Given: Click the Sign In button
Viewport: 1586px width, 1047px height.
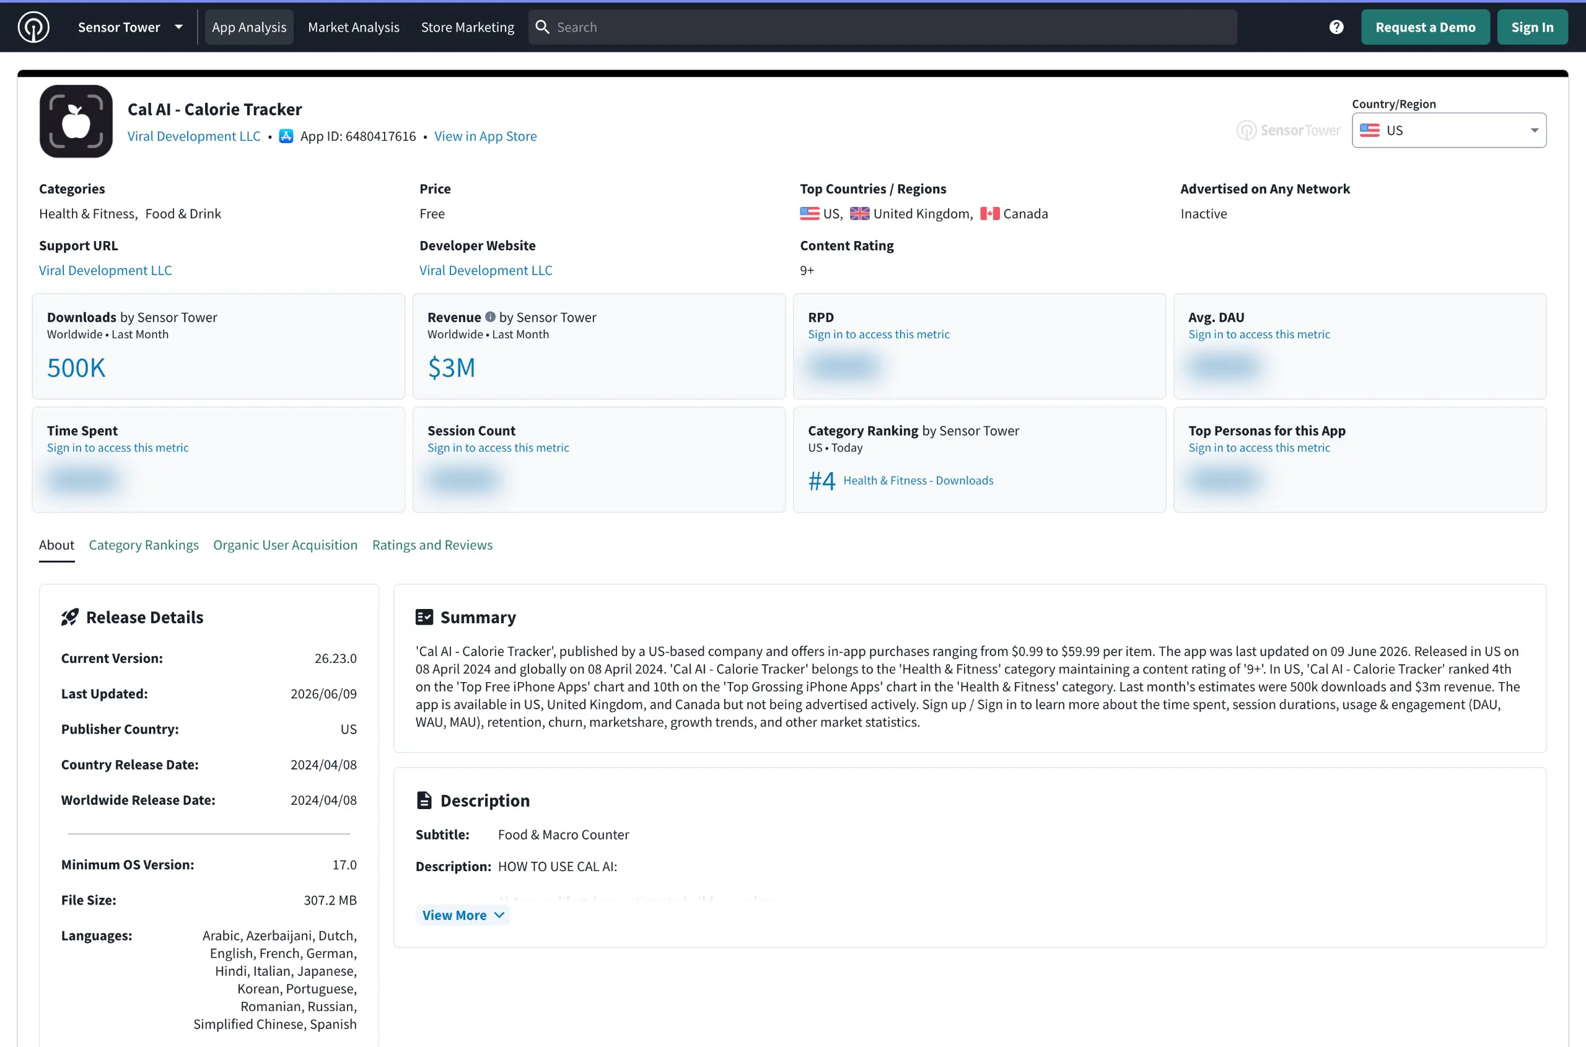Looking at the screenshot, I should click(x=1532, y=27).
